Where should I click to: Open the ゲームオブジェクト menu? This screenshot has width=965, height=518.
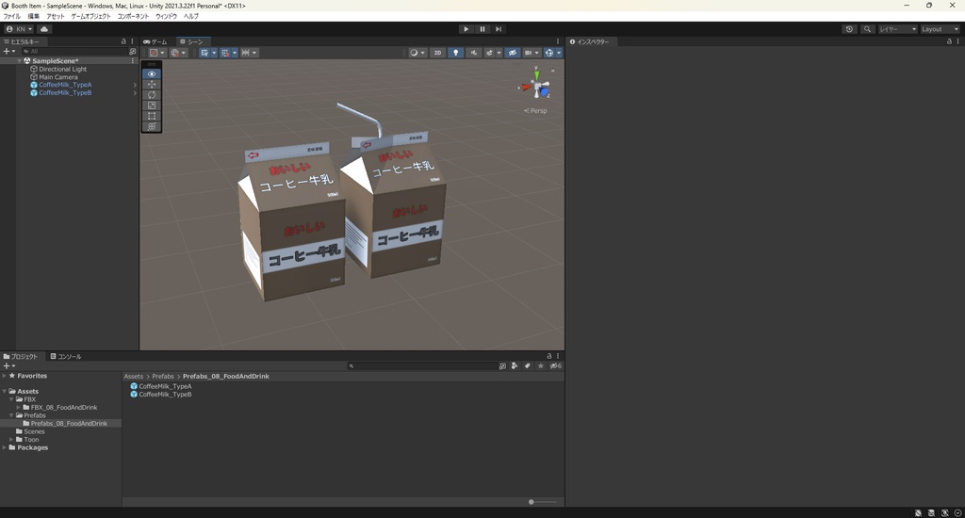click(91, 17)
